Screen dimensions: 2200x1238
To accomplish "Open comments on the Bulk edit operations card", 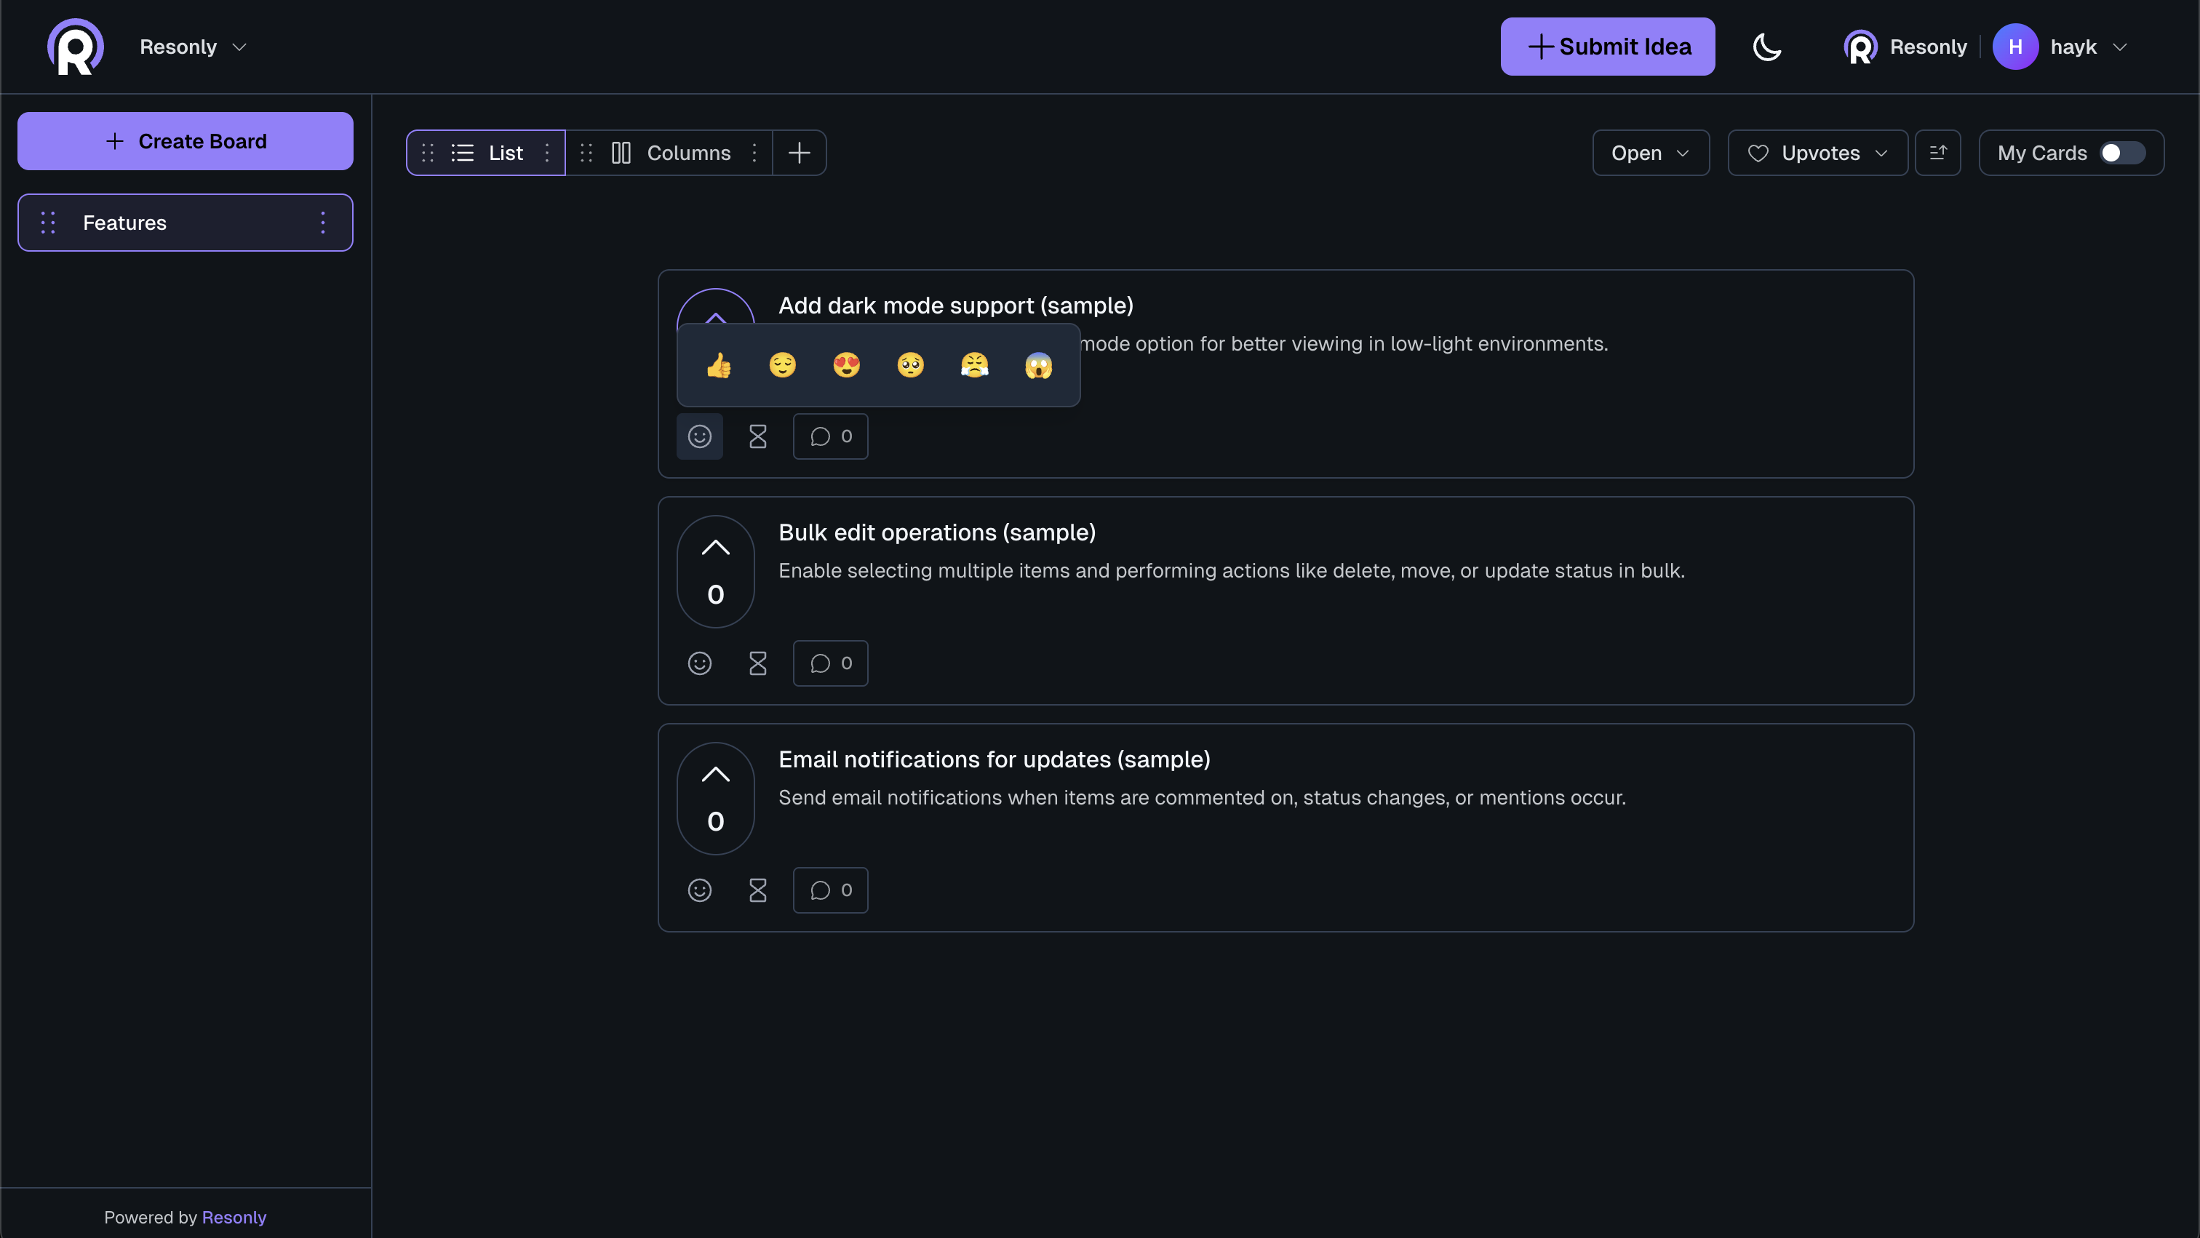I will pos(830,663).
